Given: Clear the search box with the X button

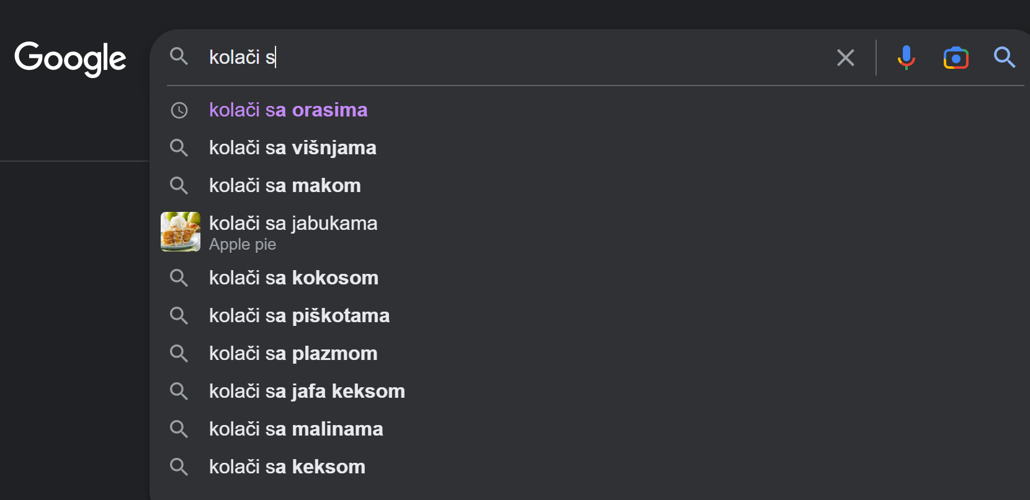Looking at the screenshot, I should [x=845, y=58].
